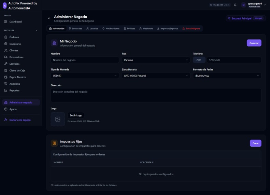Open the Zona Peligrosa tab
The height and width of the screenshot is (195, 270).
(191, 29)
